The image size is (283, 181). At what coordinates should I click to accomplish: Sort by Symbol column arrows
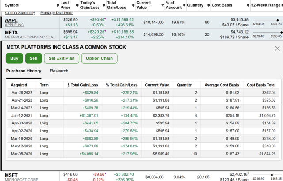click(58, 5)
